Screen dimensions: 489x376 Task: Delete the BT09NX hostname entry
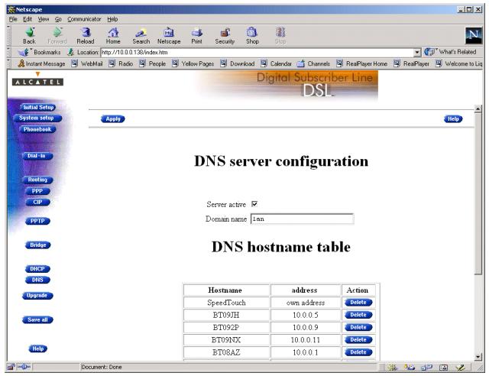coord(358,340)
